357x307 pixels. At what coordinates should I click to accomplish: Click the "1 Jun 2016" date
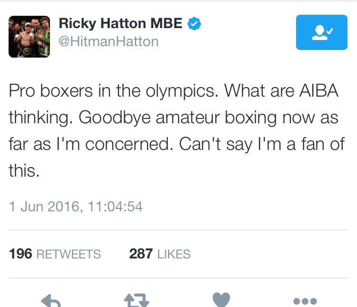pos(42,207)
